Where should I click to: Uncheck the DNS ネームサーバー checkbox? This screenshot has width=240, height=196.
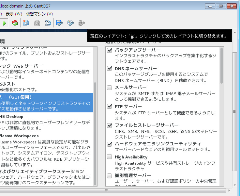pyautogui.click(x=110, y=68)
